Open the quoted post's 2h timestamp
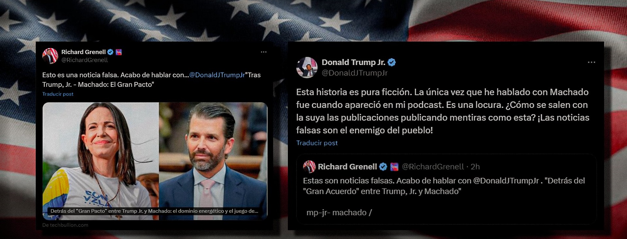 pos(475,167)
